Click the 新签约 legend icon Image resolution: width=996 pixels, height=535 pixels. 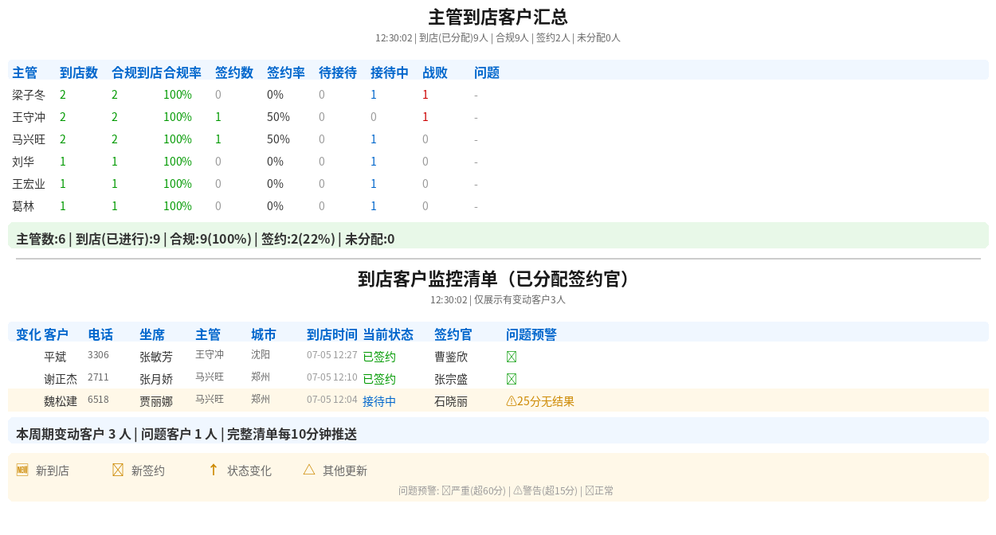(118, 470)
